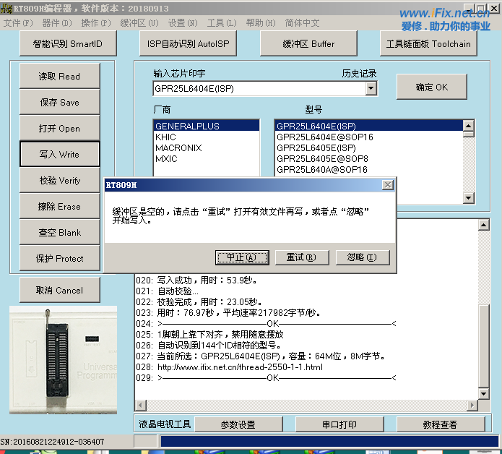The width and height of the screenshot is (502, 454).
Task: Click the 打开 Open button
Action: (x=59, y=128)
